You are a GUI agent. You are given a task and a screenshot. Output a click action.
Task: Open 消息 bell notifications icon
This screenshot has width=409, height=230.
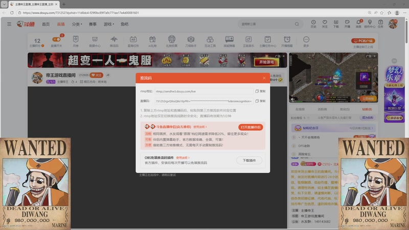click(x=359, y=24)
